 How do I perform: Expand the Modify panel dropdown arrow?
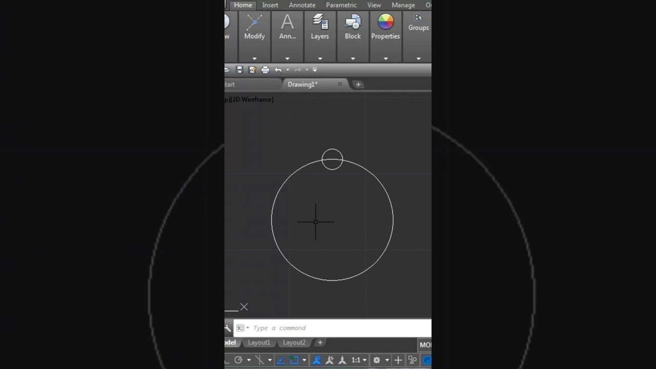pos(254,58)
